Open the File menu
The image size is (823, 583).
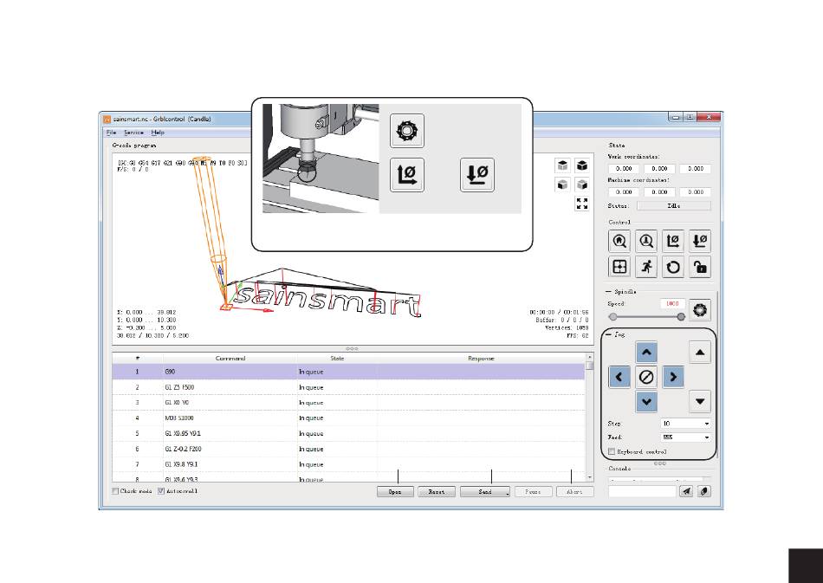[111, 133]
